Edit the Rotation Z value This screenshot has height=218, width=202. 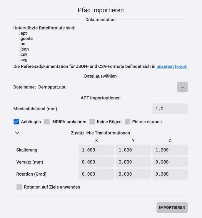point(170,174)
